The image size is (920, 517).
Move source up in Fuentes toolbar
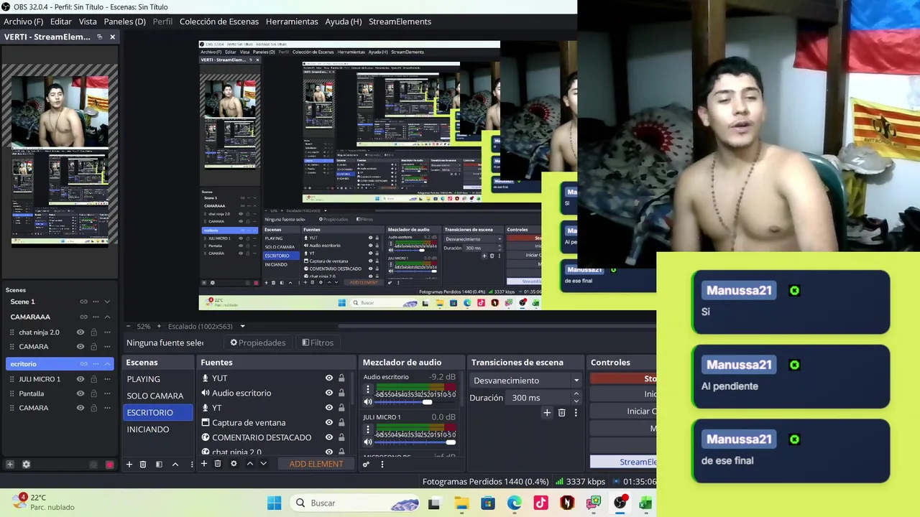click(250, 464)
